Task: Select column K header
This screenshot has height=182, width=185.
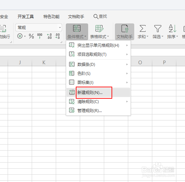Action: coord(44,63)
